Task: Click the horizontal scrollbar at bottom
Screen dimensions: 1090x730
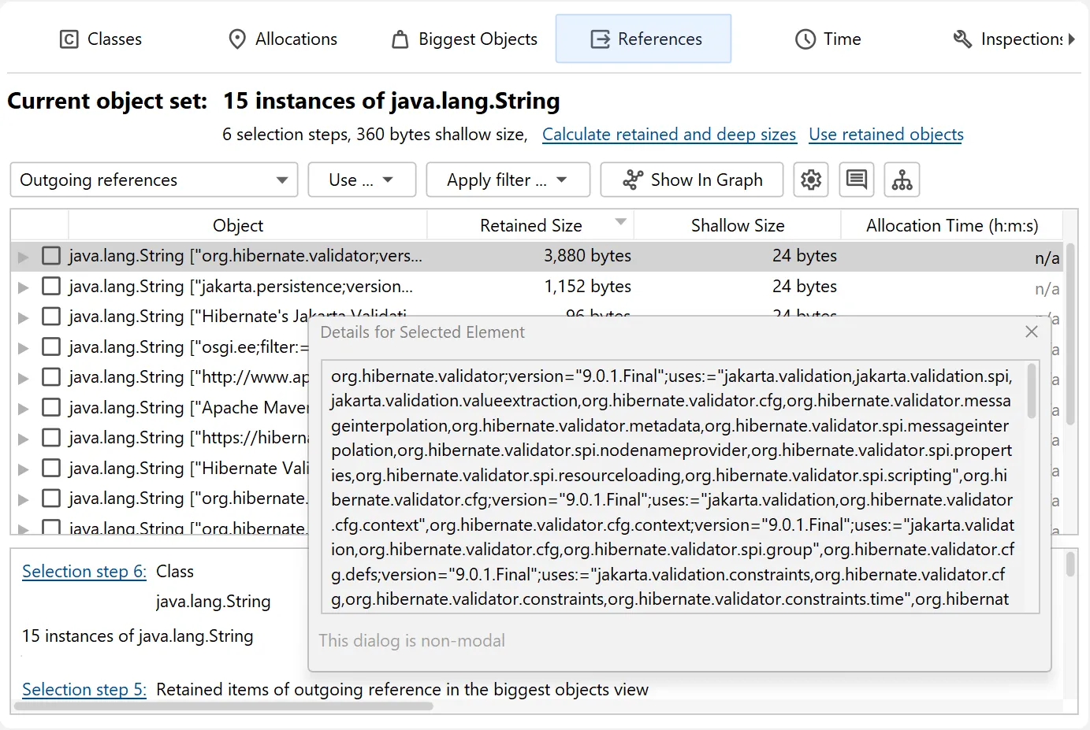Action: tap(224, 706)
